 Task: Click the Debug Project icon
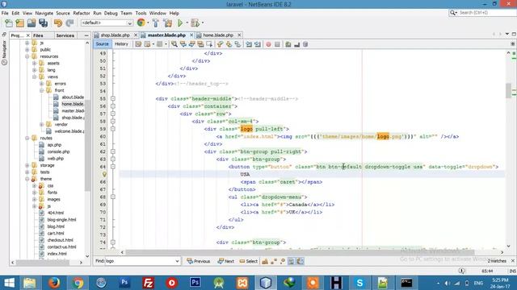click(195, 23)
